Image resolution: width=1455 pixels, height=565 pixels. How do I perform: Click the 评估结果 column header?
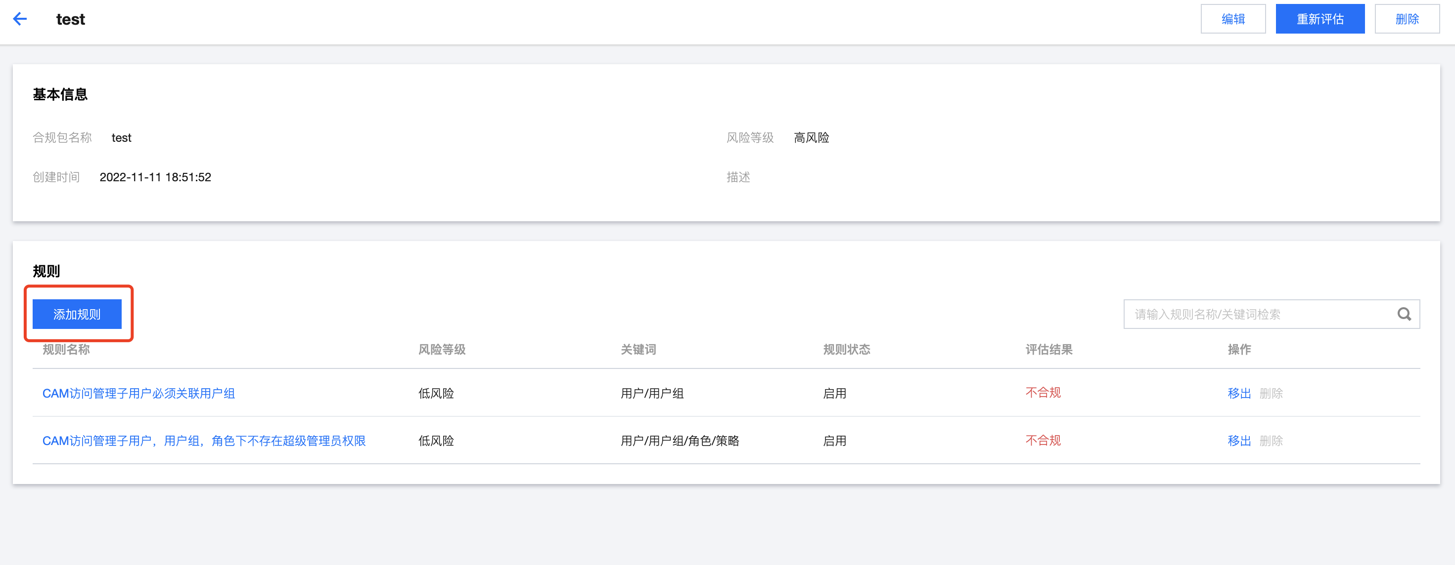click(x=1048, y=350)
